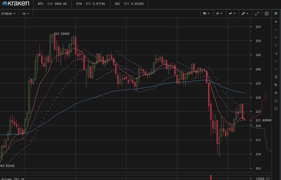Open the pencil drawing tools dropdown
This screenshot has height=180, width=281.
(x=245, y=14)
